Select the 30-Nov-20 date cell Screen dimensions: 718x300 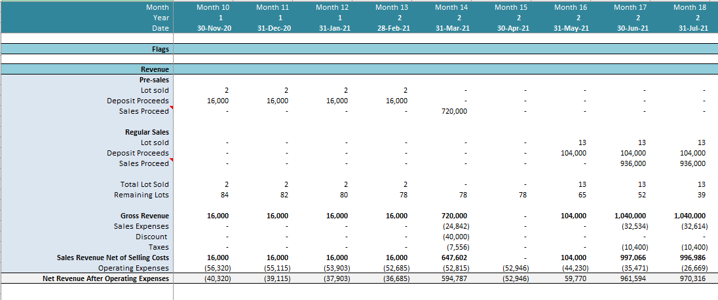click(214, 29)
